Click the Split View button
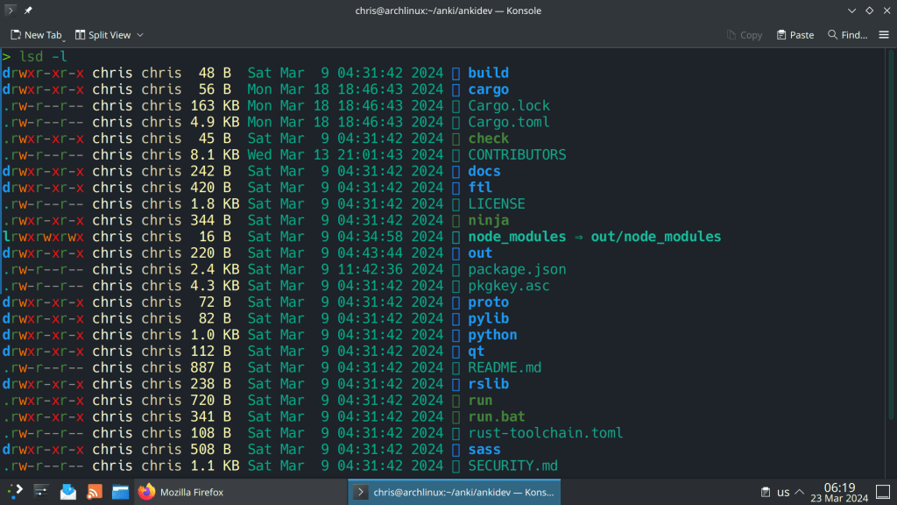Image resolution: width=897 pixels, height=505 pixels. point(102,35)
